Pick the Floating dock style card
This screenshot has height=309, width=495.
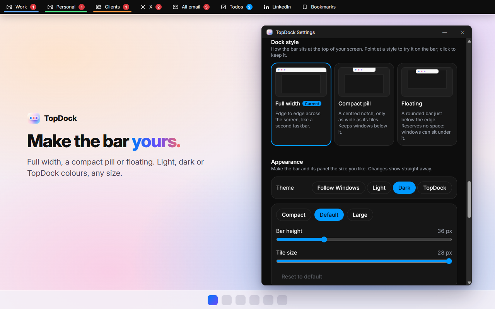tap(427, 104)
